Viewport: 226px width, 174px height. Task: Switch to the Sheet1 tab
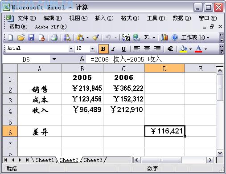click(45, 160)
